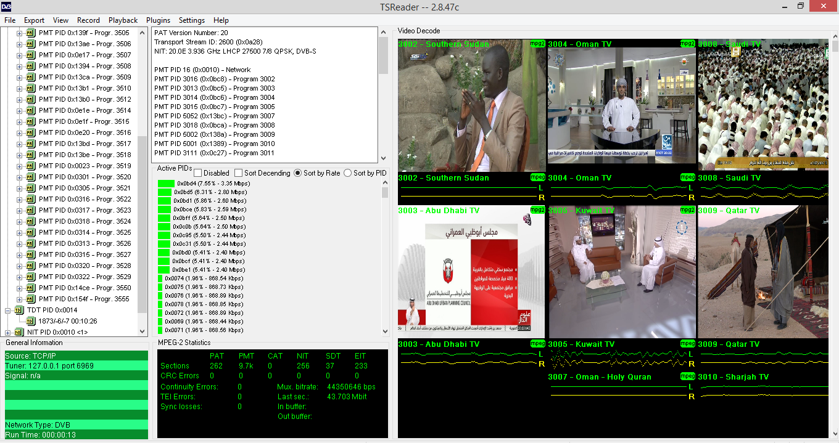Click the NIT PID 0x0010 table icon

19,333
